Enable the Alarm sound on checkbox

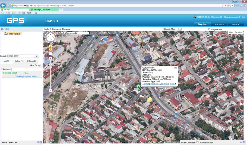pyautogui.click(x=197, y=143)
